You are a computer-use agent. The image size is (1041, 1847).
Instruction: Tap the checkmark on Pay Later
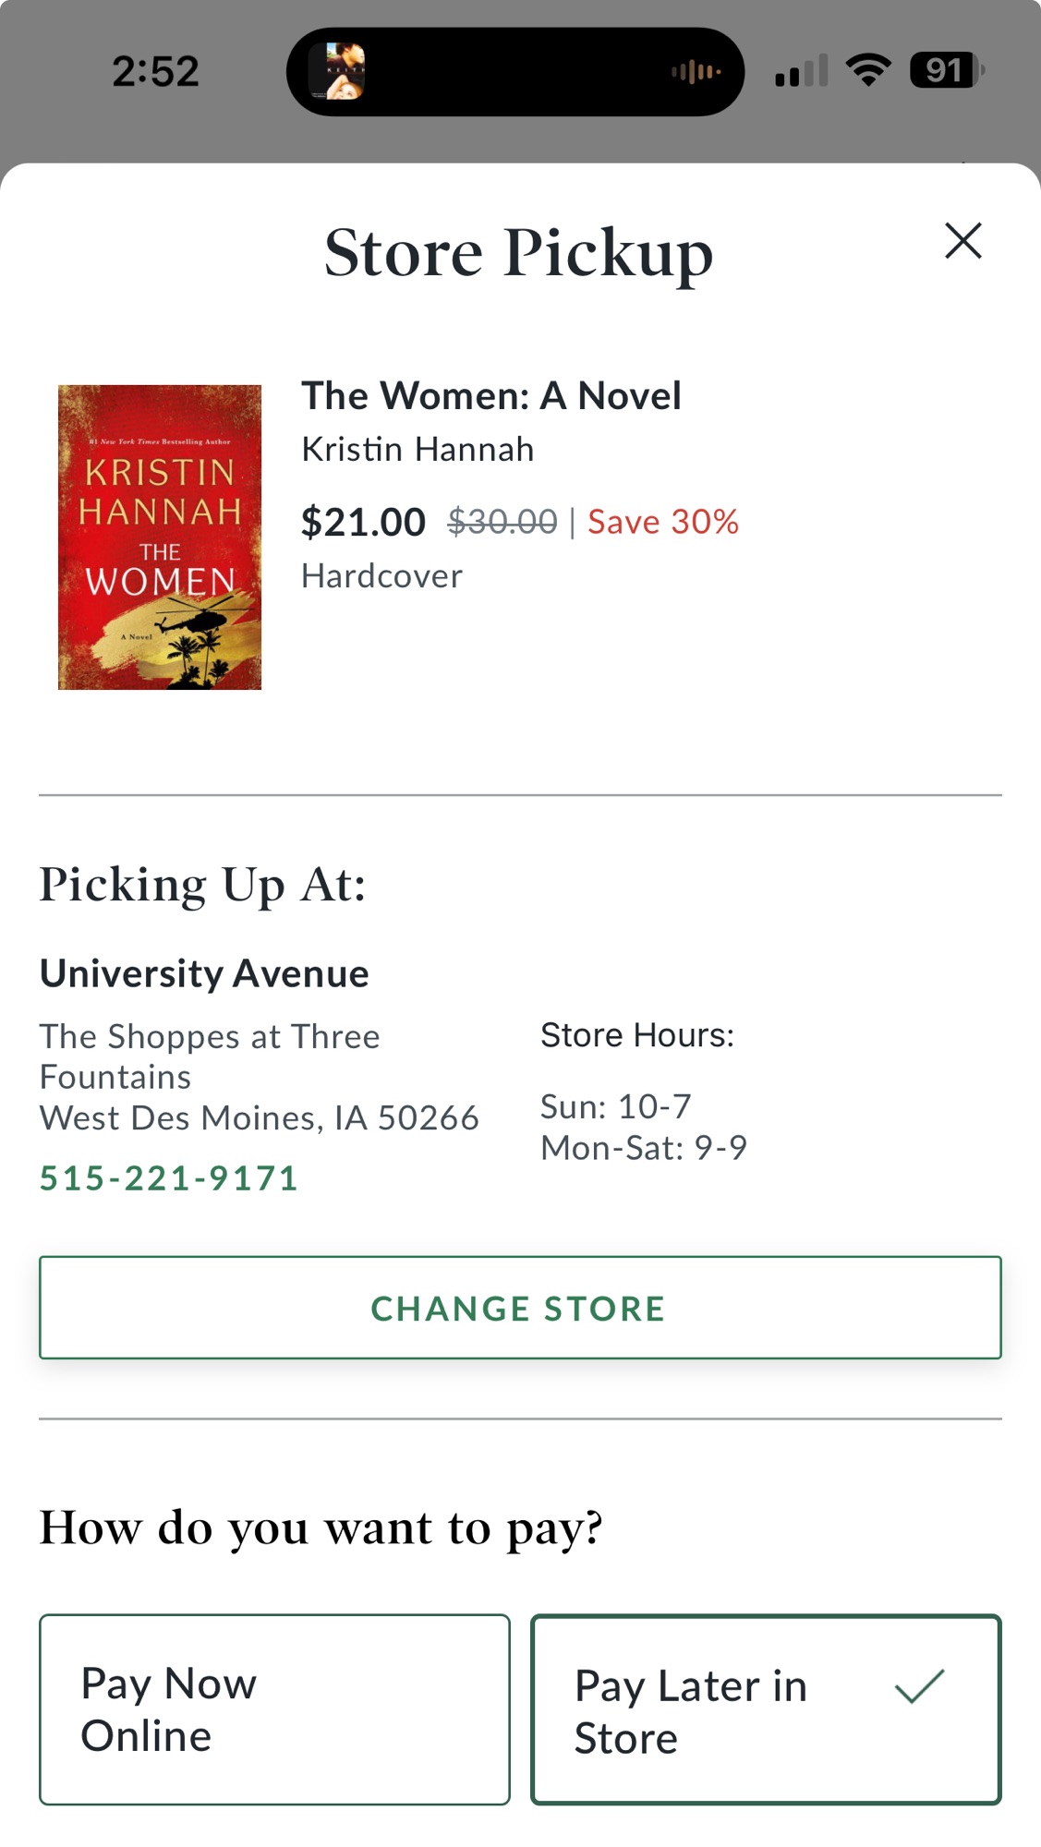[919, 1686]
